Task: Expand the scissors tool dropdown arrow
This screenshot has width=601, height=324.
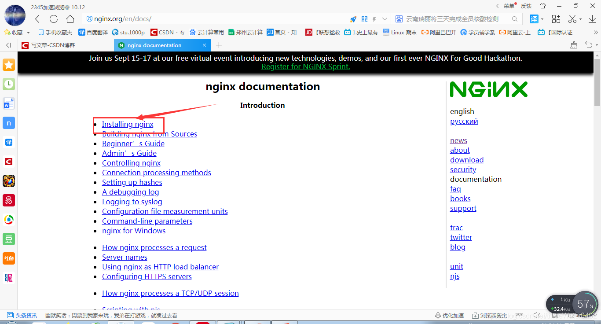Action: (581, 19)
